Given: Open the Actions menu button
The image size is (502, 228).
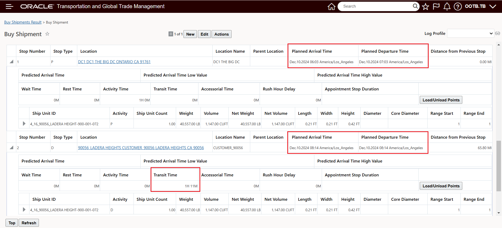Looking at the screenshot, I should pyautogui.click(x=222, y=34).
